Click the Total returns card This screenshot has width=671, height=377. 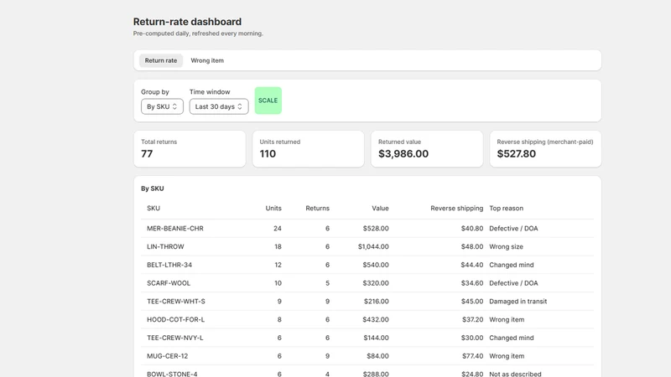[190, 149]
